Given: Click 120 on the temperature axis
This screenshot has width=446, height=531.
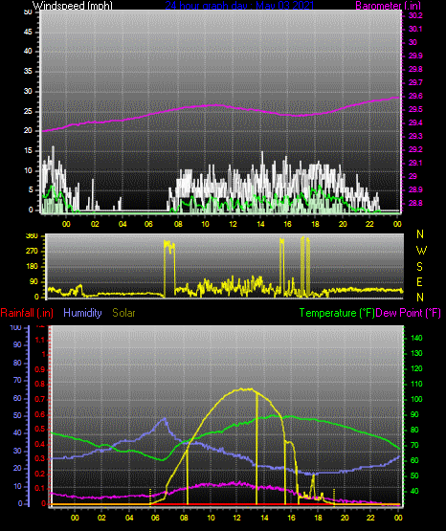Looking at the screenshot, I should 416,368.
